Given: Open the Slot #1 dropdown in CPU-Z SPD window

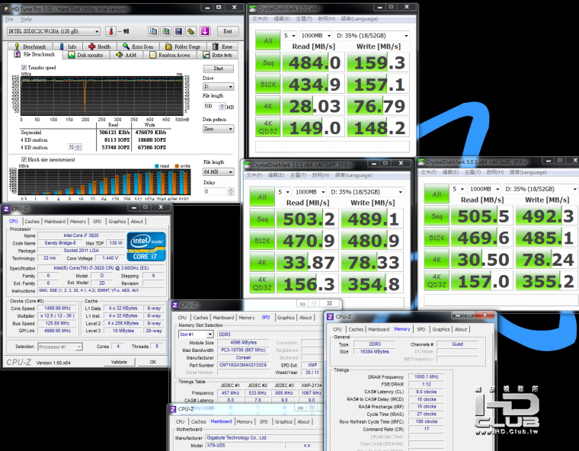Looking at the screenshot, I should click(x=196, y=334).
